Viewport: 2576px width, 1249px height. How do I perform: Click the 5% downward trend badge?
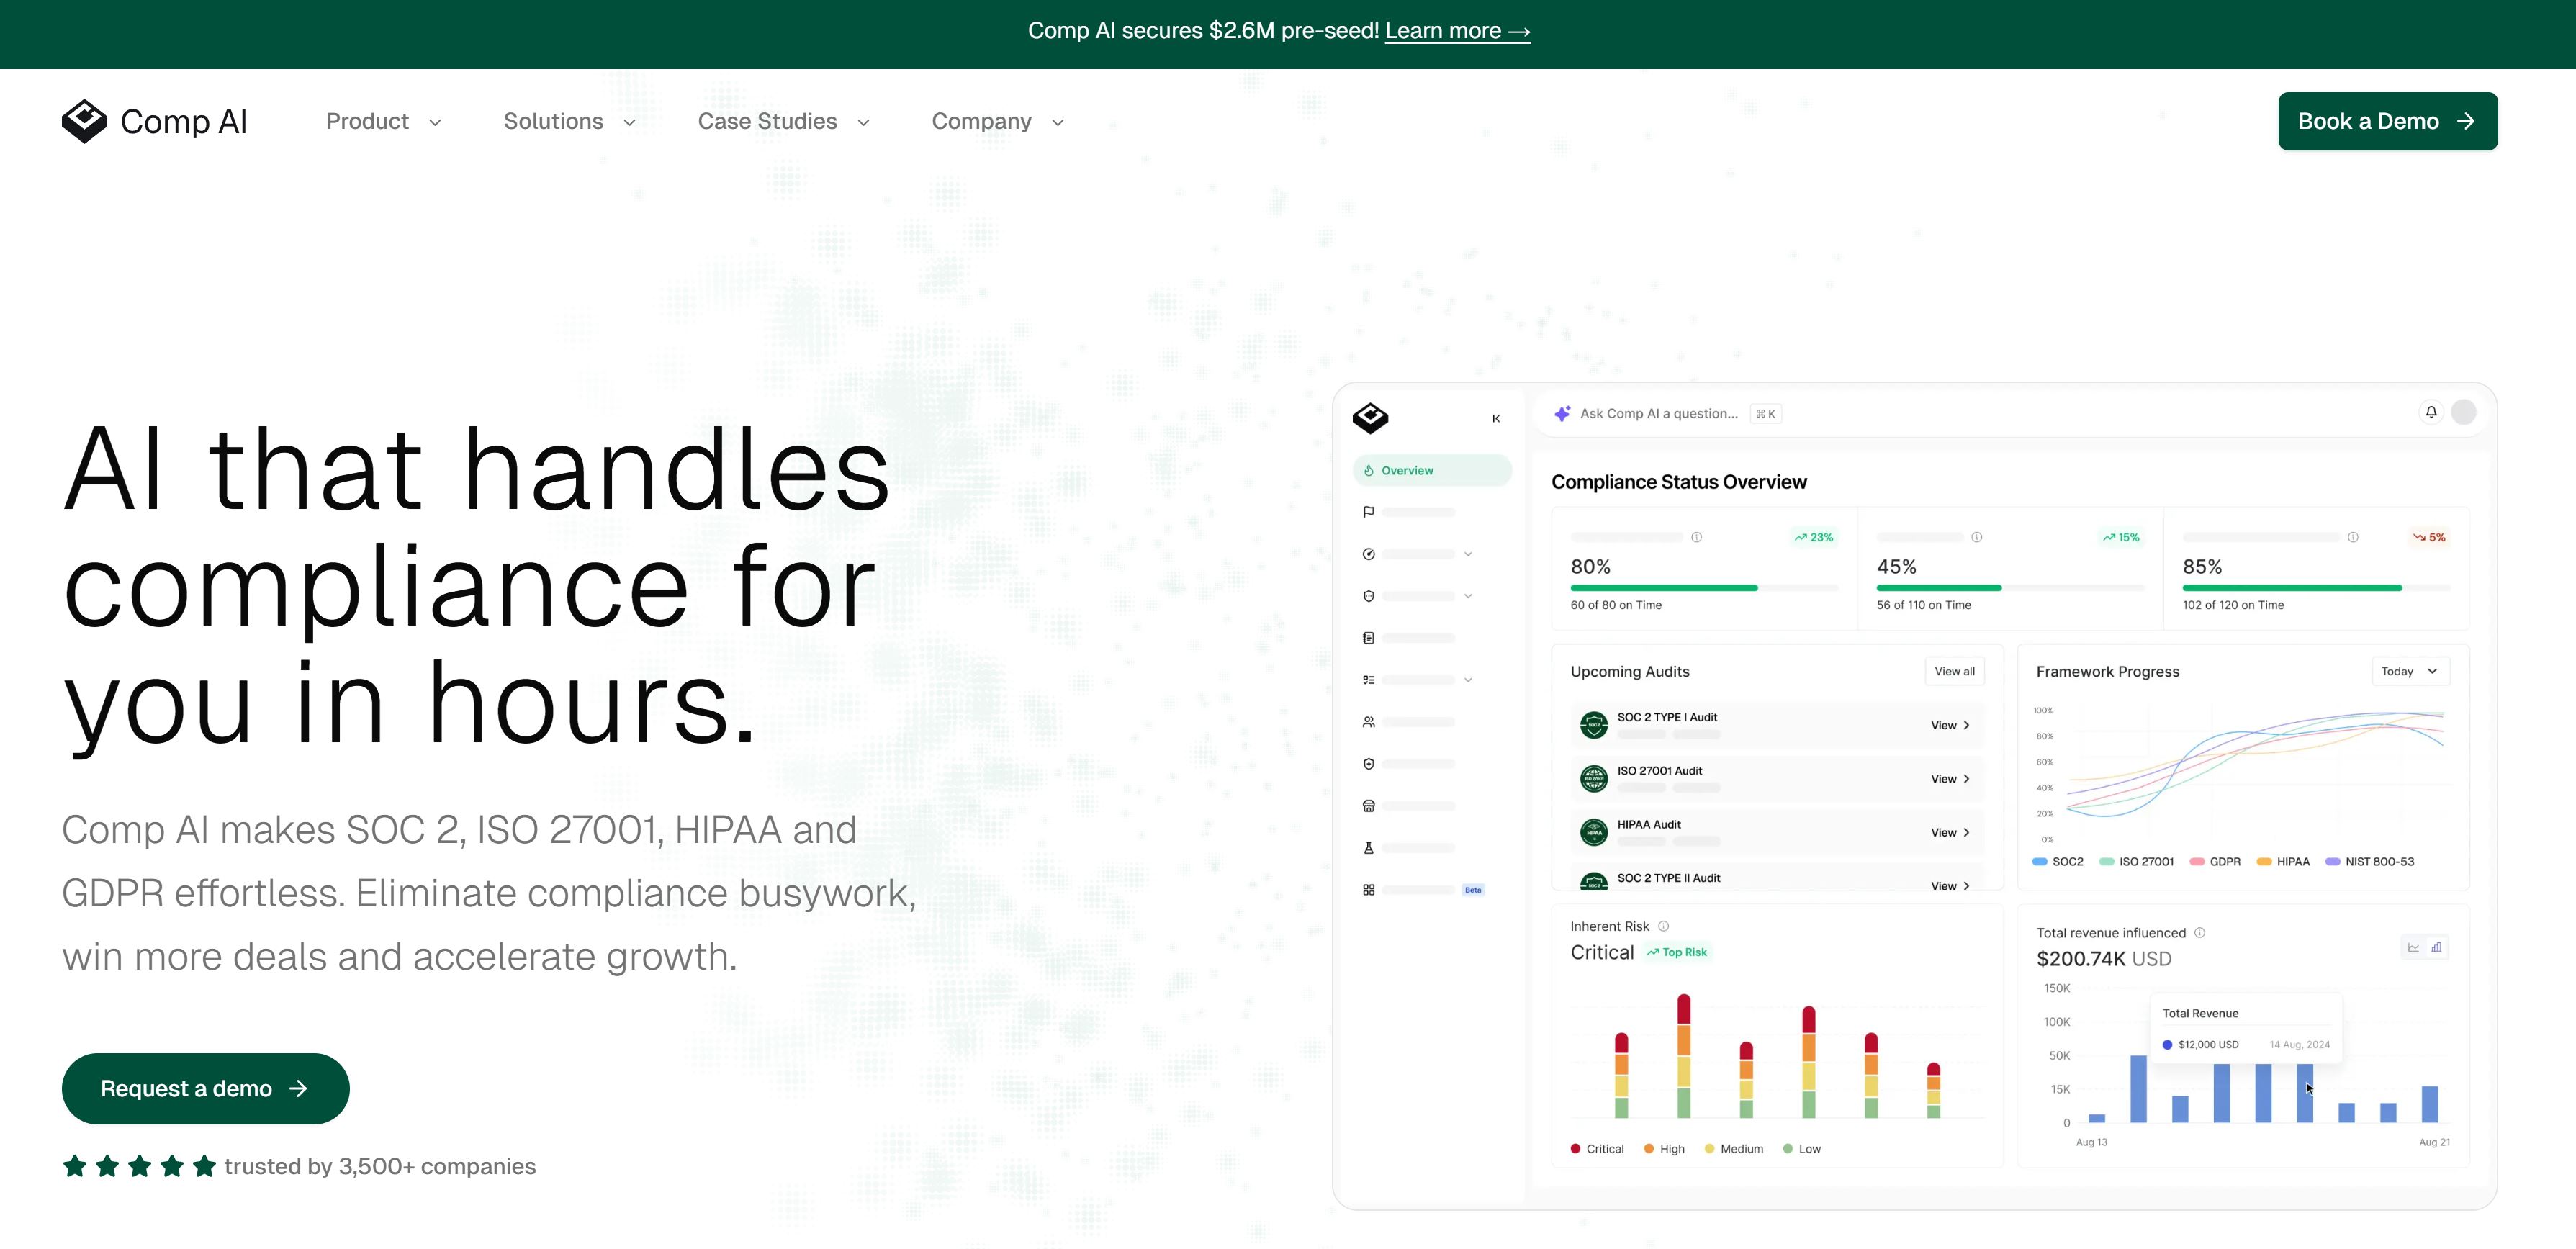(x=2429, y=537)
